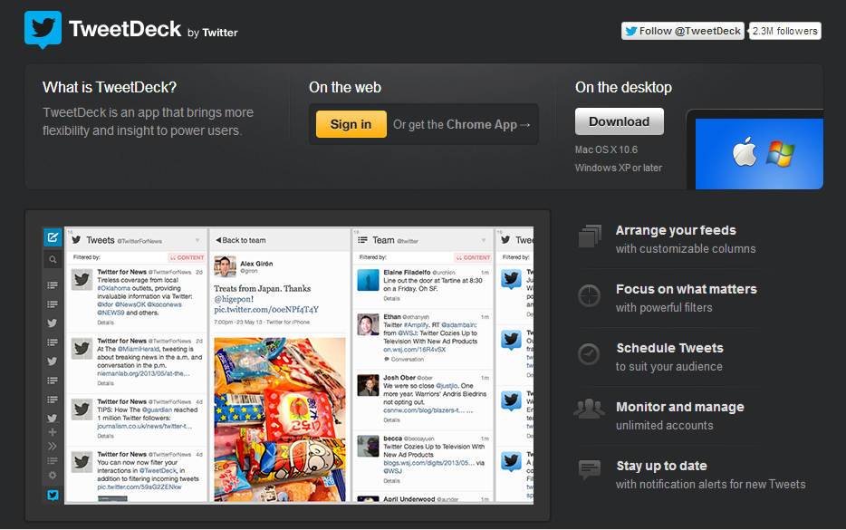Click the Schedule Tweets heading
Viewport: 846px width, 530px height.
point(669,348)
